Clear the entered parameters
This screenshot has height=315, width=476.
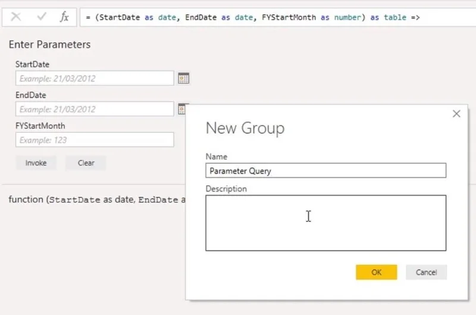point(86,163)
